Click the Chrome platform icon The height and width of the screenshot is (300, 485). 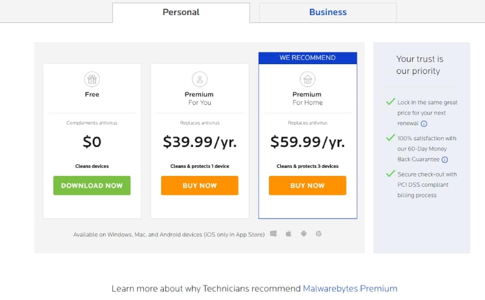pos(318,234)
